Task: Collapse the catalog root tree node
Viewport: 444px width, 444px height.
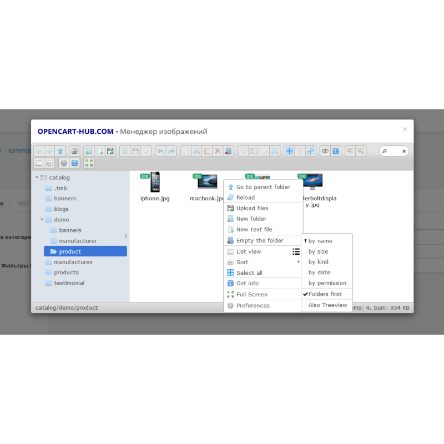Action: 37,178
